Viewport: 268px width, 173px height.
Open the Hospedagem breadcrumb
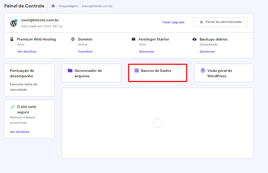(x=68, y=6)
